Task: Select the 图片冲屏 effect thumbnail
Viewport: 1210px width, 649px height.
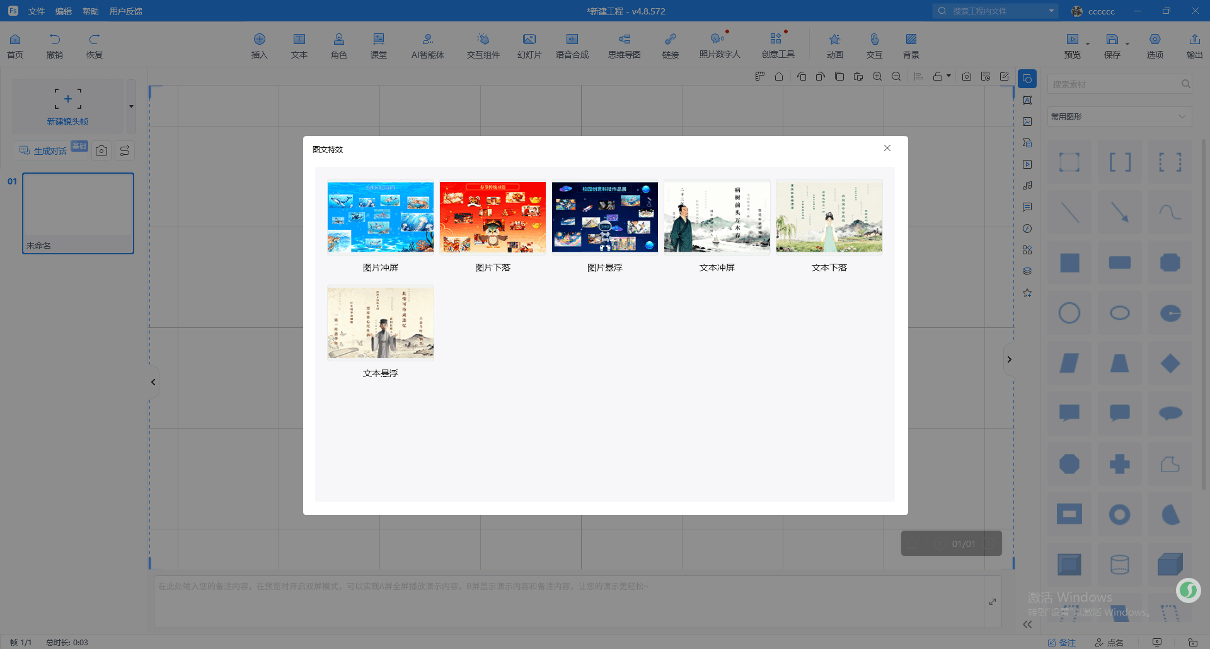Action: [380, 217]
